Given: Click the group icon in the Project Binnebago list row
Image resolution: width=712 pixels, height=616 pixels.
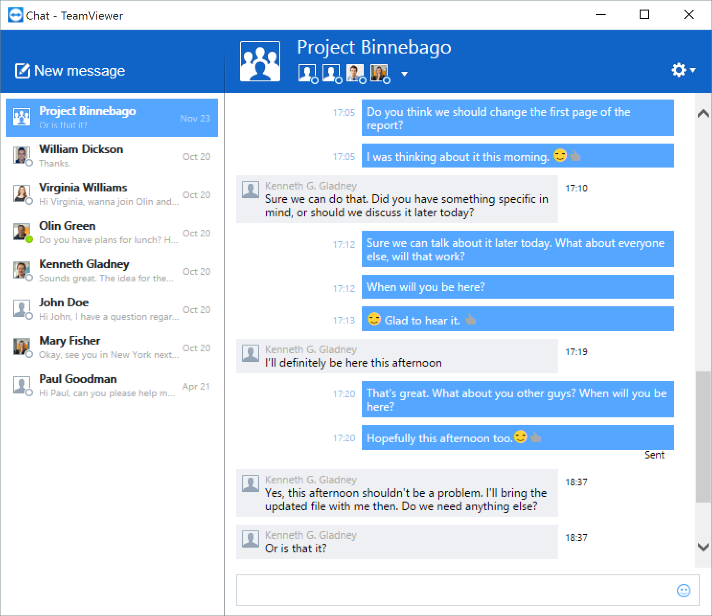Looking at the screenshot, I should pyautogui.click(x=22, y=117).
